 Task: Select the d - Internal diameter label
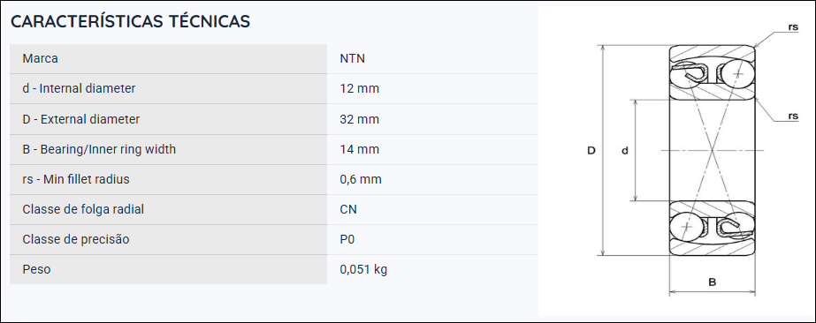point(79,88)
